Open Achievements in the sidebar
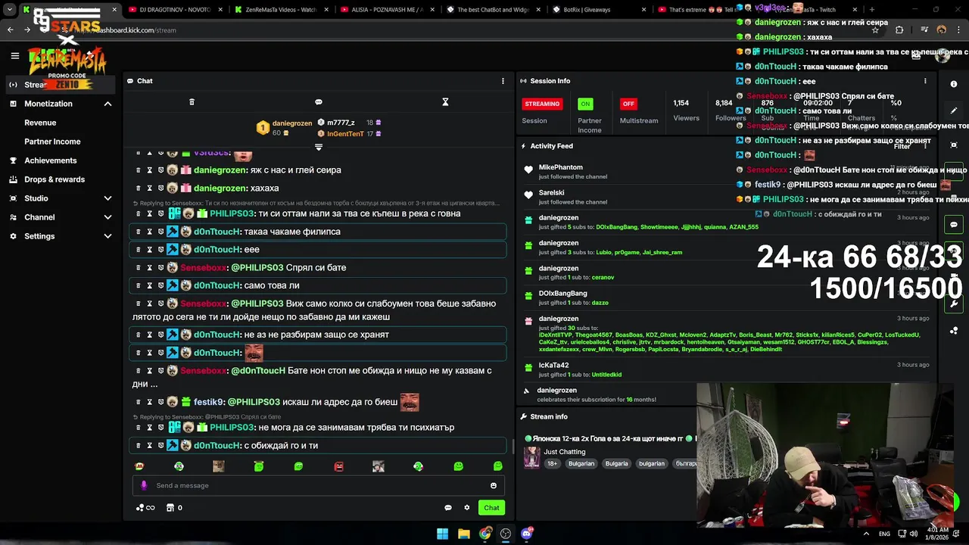 pos(50,160)
